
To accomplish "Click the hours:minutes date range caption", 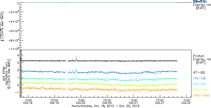I will [105, 106].
